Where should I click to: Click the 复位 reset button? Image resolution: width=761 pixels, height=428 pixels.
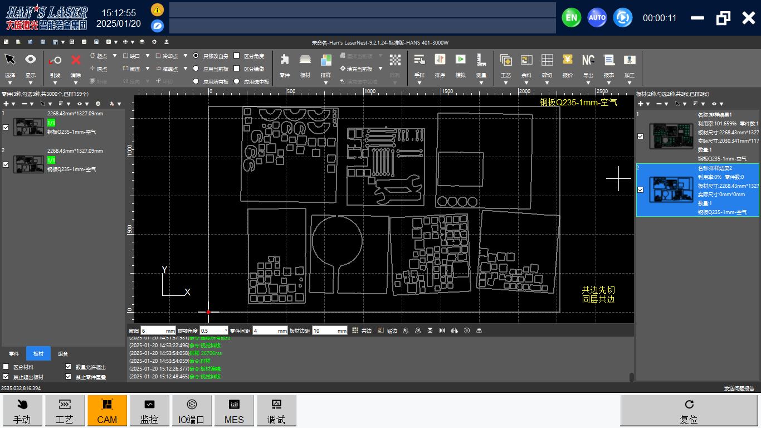689,411
